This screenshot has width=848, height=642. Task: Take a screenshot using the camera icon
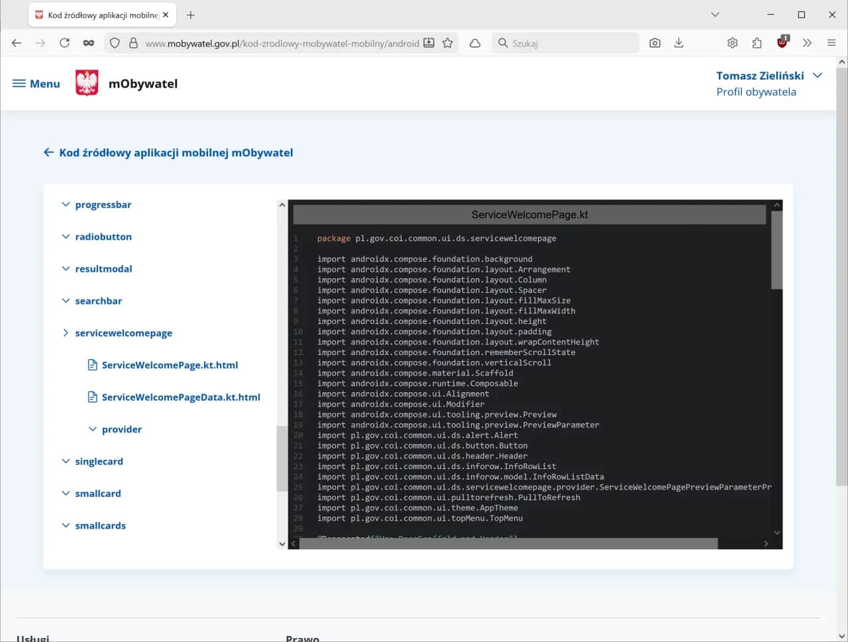[x=655, y=43]
